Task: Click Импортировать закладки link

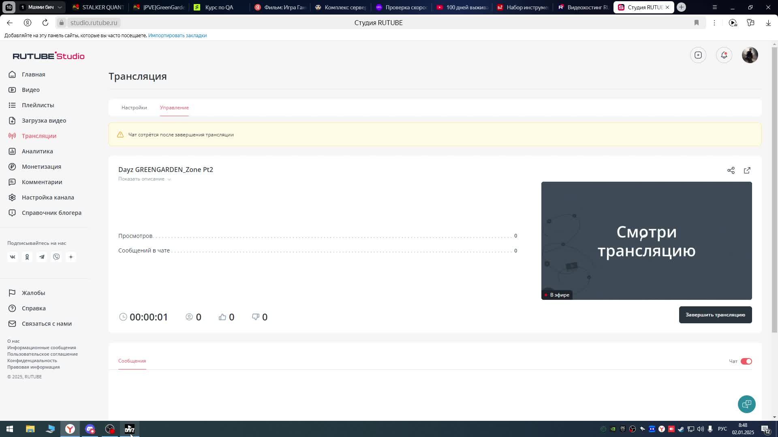Action: coord(177,36)
